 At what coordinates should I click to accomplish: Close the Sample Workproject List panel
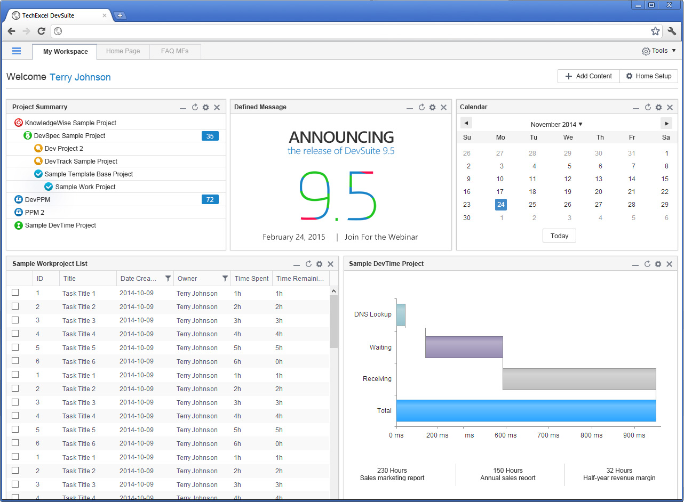(x=331, y=264)
